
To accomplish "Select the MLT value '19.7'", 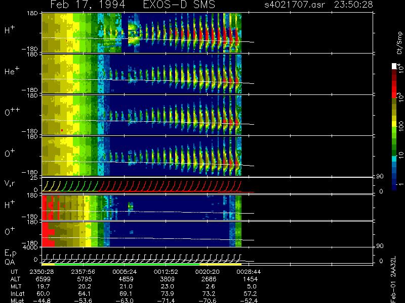I will [x=44, y=286].
